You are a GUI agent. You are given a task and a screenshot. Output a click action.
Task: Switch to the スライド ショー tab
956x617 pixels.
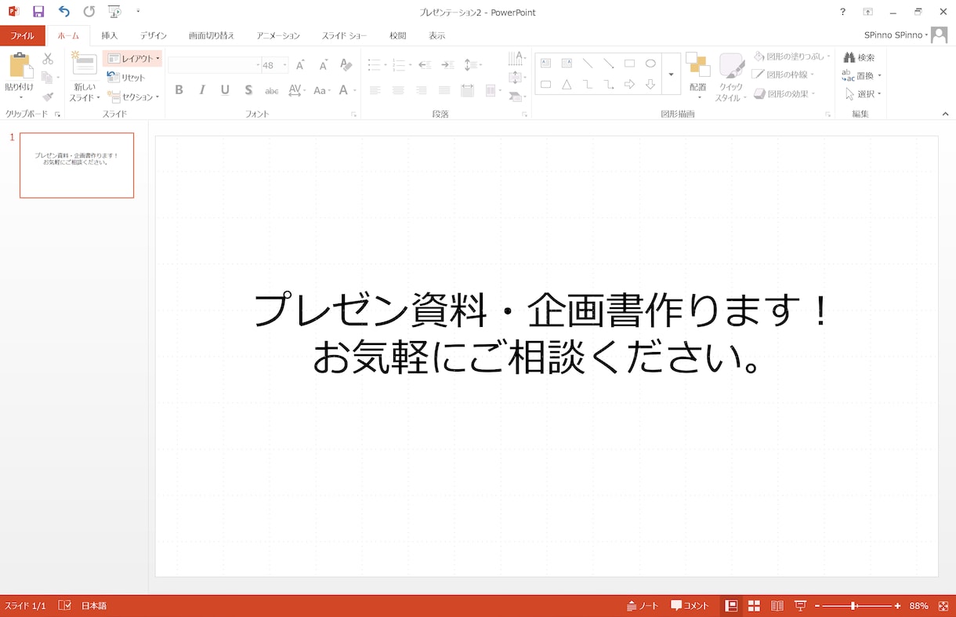point(344,36)
